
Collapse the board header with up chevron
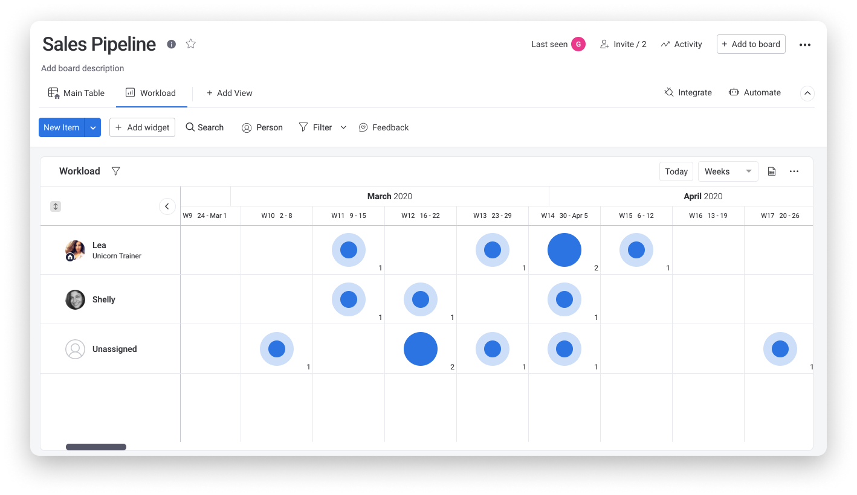(x=807, y=93)
